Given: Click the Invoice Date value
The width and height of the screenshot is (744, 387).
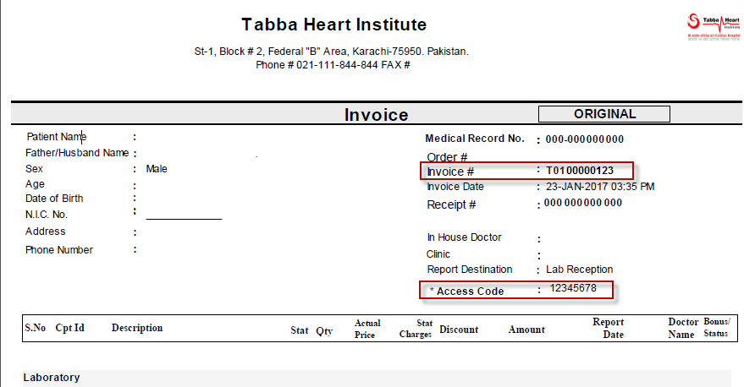Looking at the screenshot, I should click(x=600, y=187).
